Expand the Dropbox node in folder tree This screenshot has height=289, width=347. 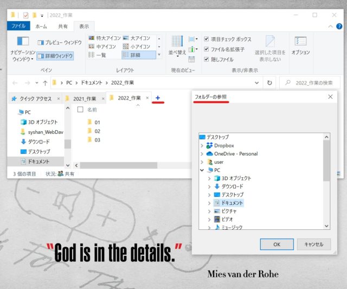(202, 145)
